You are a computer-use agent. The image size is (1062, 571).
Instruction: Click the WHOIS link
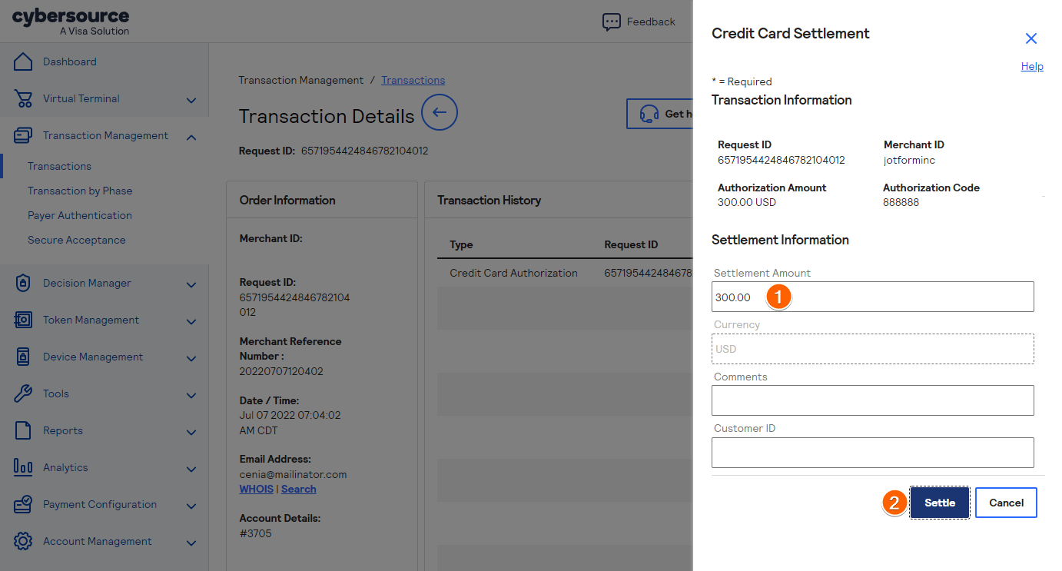coord(256,489)
